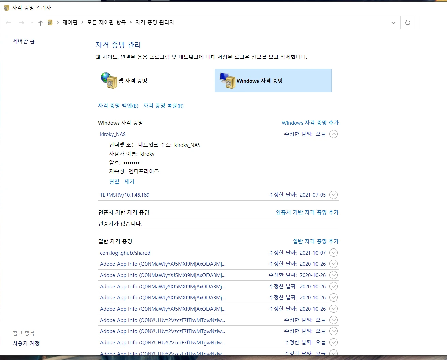
Task: Click 편집 to edit kiroky_NAS credential
Action: 114,182
